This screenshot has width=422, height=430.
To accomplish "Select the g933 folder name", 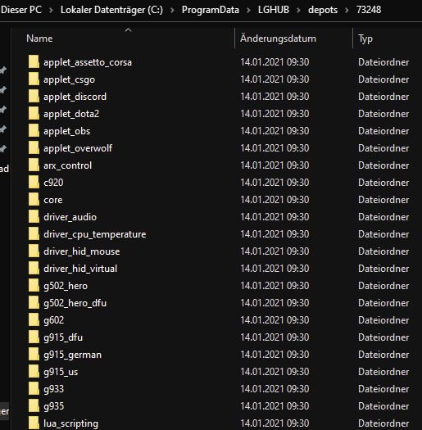I will click(54, 389).
